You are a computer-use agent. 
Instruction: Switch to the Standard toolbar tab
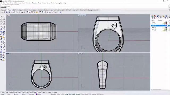(x=3, y=10)
